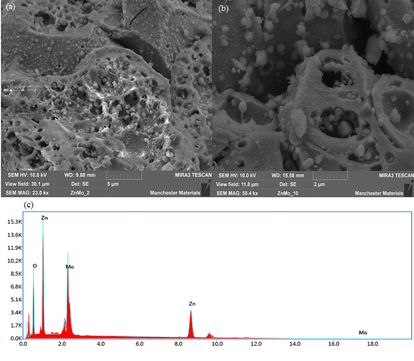Click SEM MAG: 23.0 kx readout
The width and height of the screenshot is (414, 361).
[x=27, y=193]
